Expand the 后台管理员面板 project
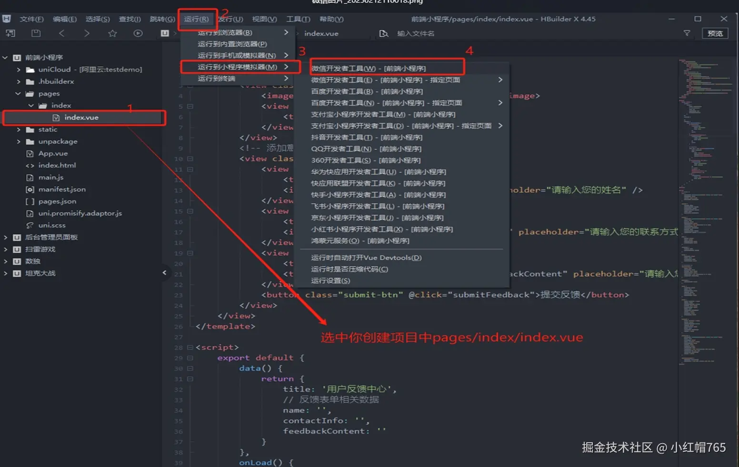This screenshot has width=739, height=467. 5,237
